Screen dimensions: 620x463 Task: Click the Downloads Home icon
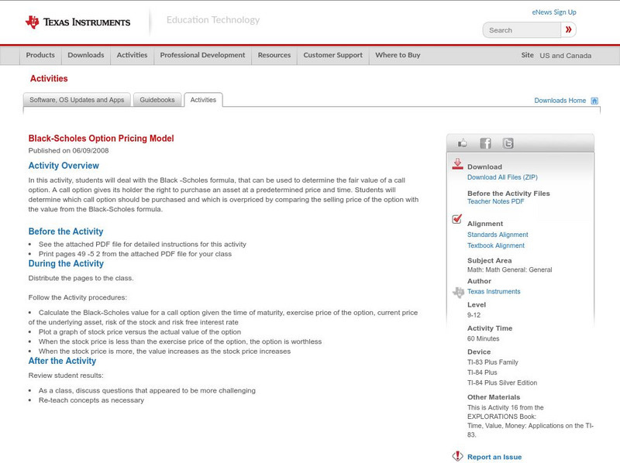(594, 100)
